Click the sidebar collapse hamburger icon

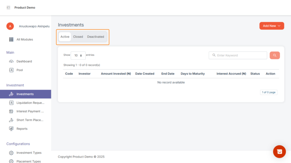9,8
